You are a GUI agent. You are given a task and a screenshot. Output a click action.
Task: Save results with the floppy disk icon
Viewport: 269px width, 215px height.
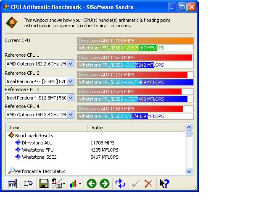click(x=44, y=184)
